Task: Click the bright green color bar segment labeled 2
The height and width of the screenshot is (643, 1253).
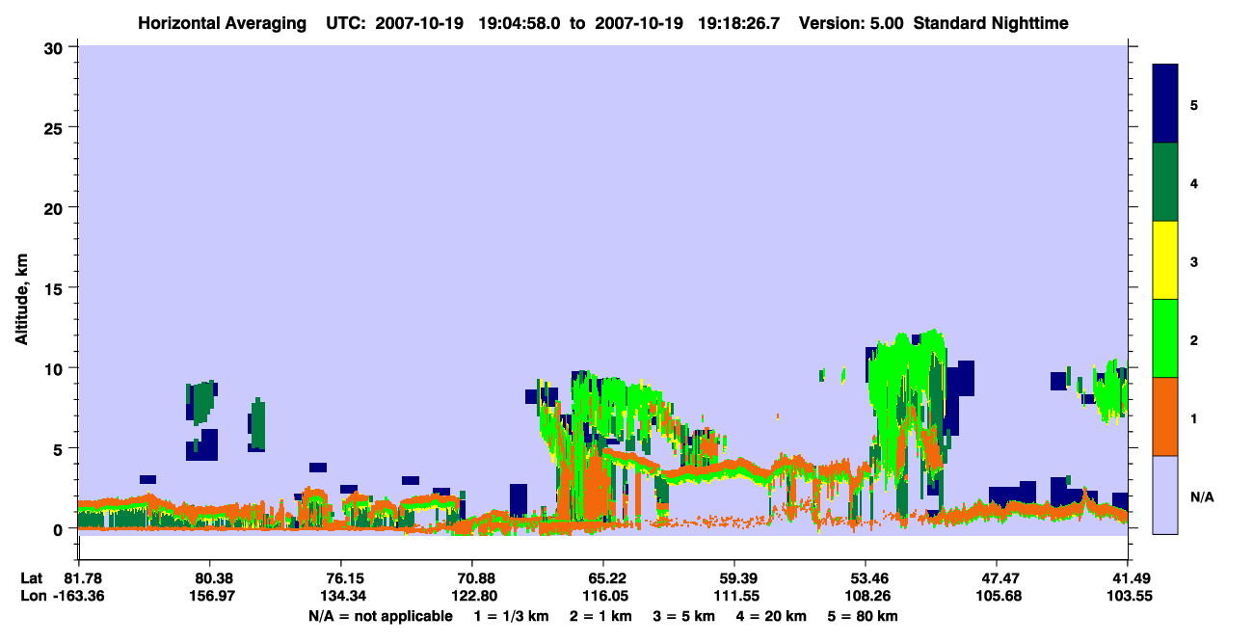Action: coord(1165,338)
